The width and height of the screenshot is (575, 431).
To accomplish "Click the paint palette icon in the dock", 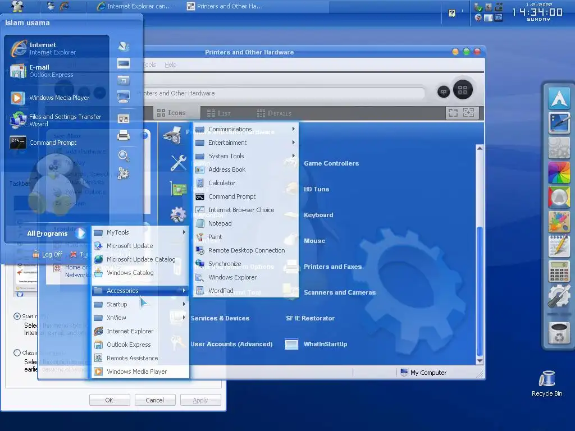I will [559, 221].
